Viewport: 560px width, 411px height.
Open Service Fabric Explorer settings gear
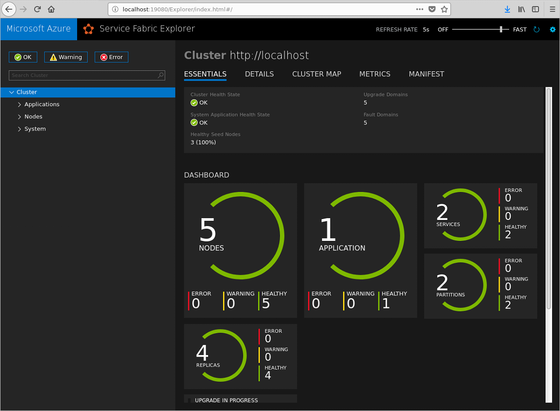[x=553, y=29]
